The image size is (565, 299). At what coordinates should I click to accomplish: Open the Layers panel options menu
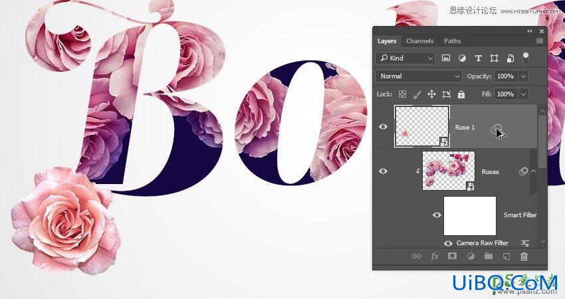point(540,41)
